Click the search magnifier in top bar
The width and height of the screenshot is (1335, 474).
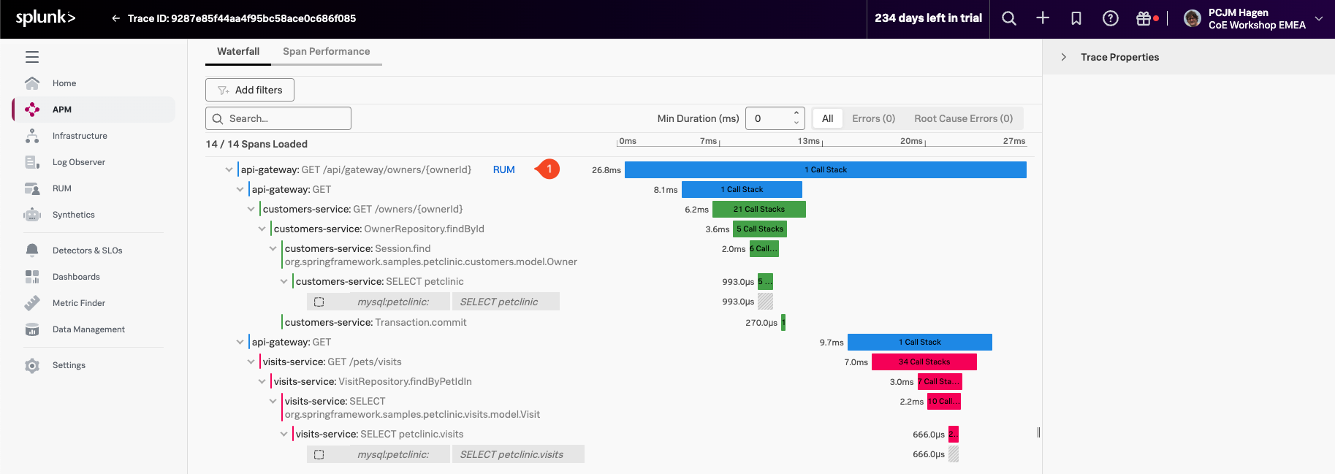1008,18
